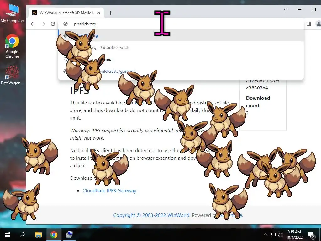Choose the wildkratts/games URL suggestion
The width and height of the screenshot is (321, 241).
181,71
